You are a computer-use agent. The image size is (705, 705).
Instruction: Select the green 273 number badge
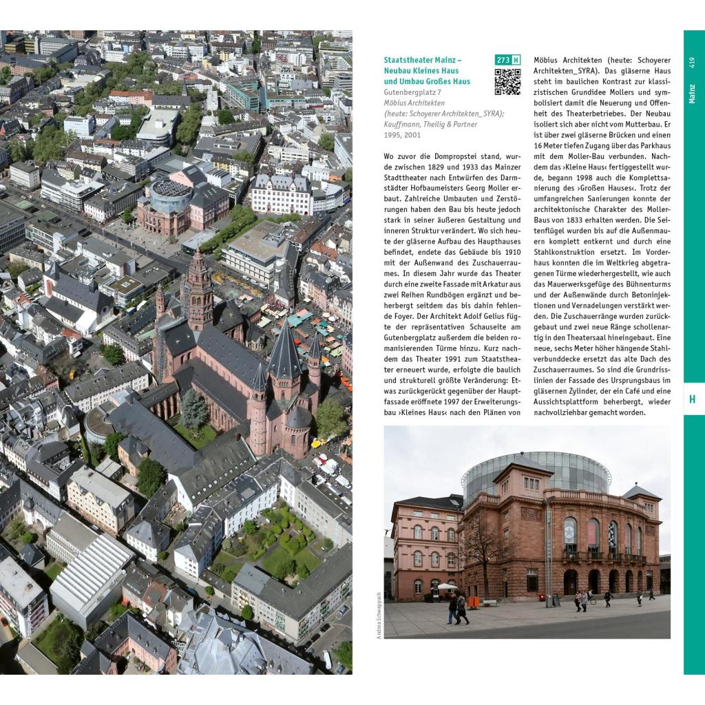503,60
